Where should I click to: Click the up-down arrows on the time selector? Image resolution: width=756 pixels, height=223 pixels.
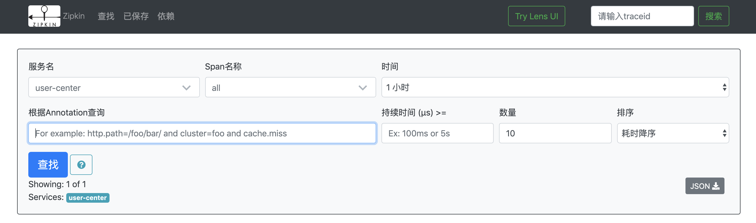(724, 87)
